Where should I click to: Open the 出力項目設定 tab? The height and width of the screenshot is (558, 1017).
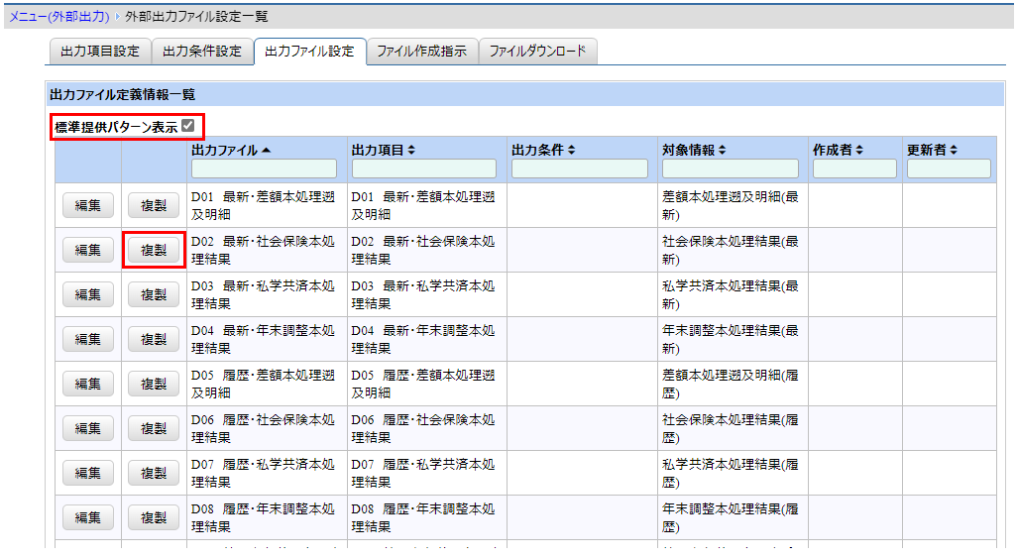tap(100, 52)
